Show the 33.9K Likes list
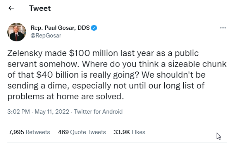236x143 pixels. tap(129, 132)
